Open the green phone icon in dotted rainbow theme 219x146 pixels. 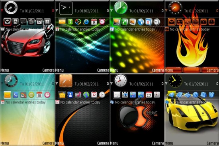click(125, 22)
